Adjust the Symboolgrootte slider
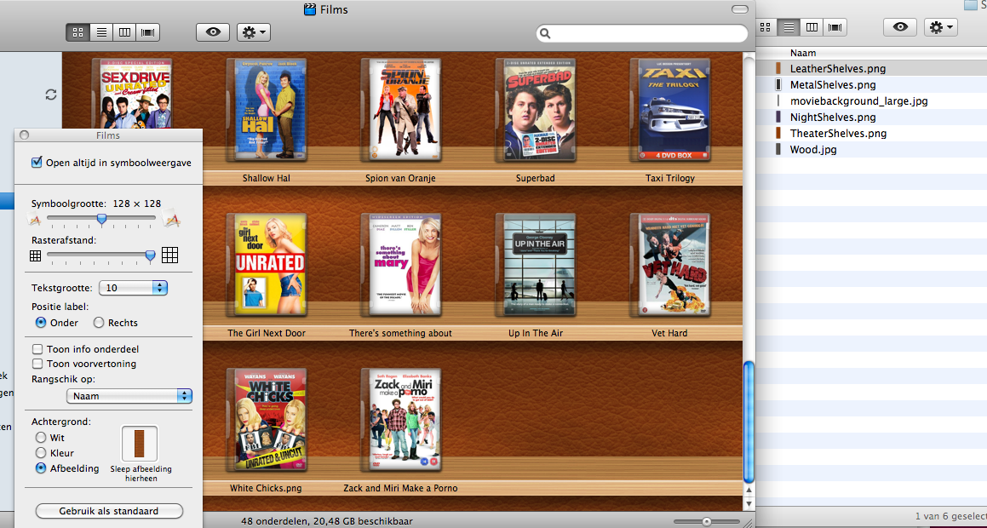Screen dimensions: 987x528 (101, 218)
